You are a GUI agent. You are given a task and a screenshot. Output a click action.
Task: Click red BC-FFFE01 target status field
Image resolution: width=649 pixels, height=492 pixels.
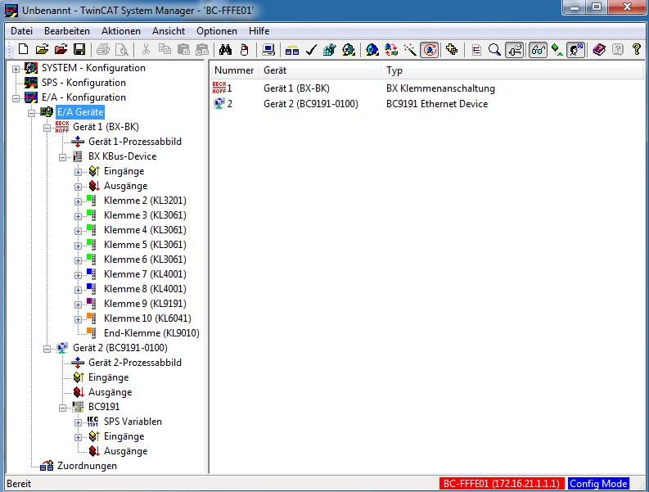coord(502,484)
